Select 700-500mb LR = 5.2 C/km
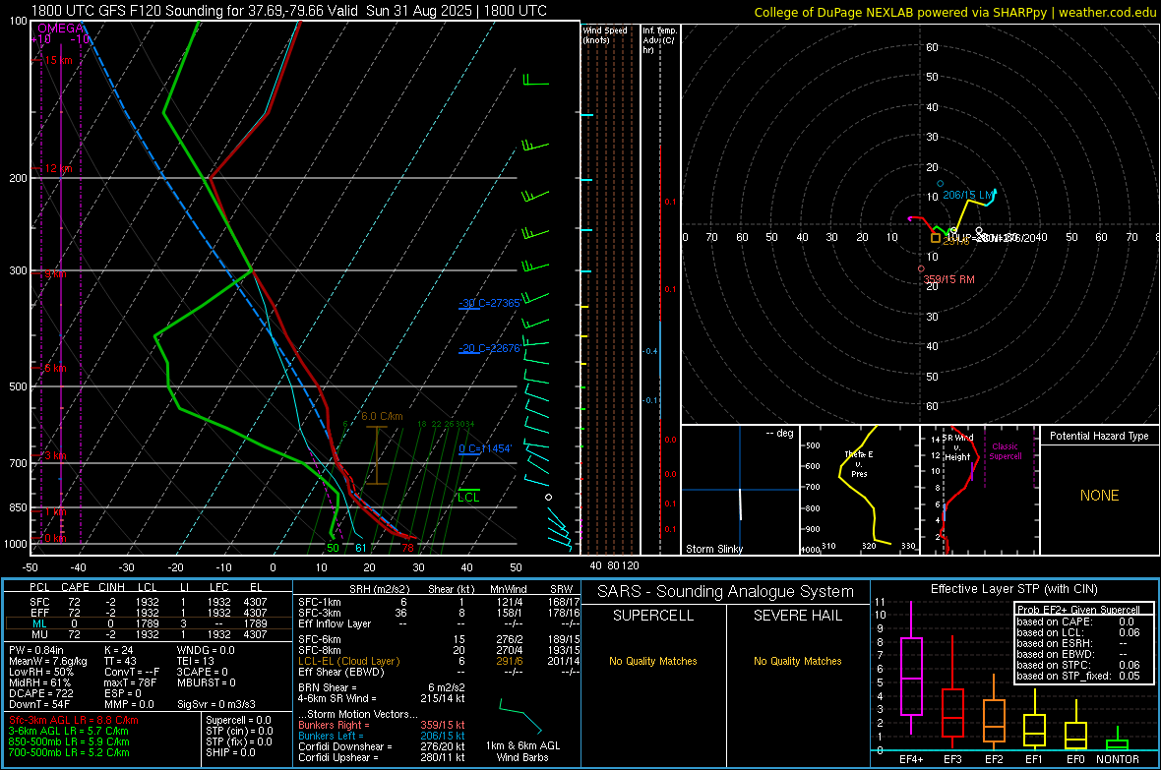 [69, 752]
